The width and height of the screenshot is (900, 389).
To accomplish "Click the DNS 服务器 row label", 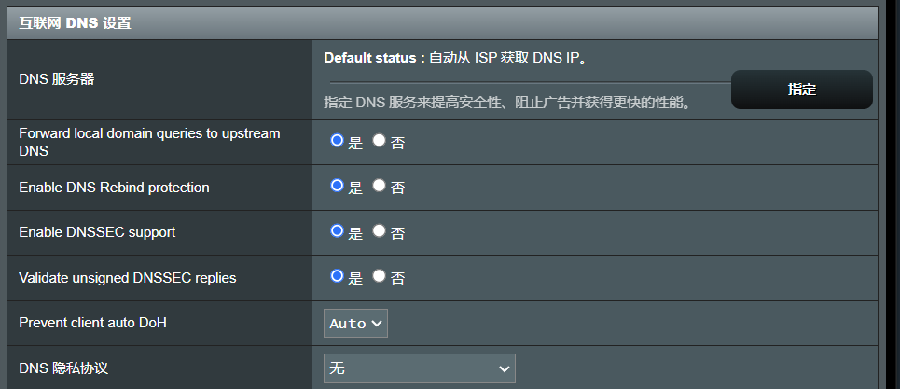I will [x=56, y=79].
